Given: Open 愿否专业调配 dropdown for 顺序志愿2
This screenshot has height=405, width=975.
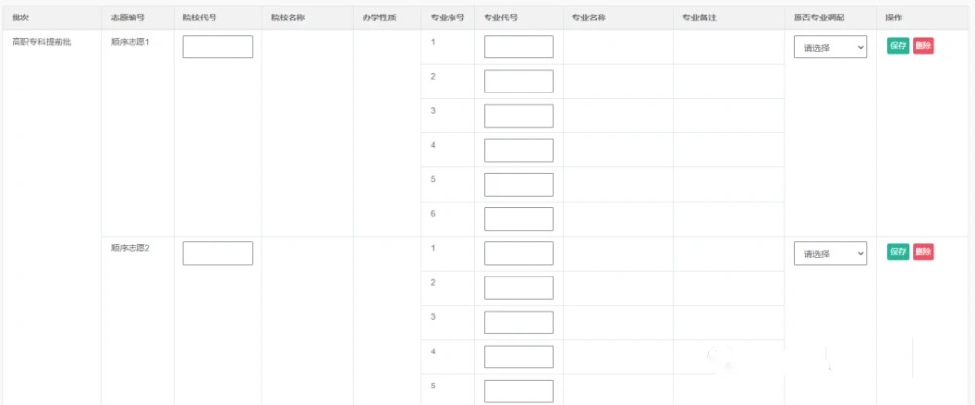Looking at the screenshot, I should 830,254.
